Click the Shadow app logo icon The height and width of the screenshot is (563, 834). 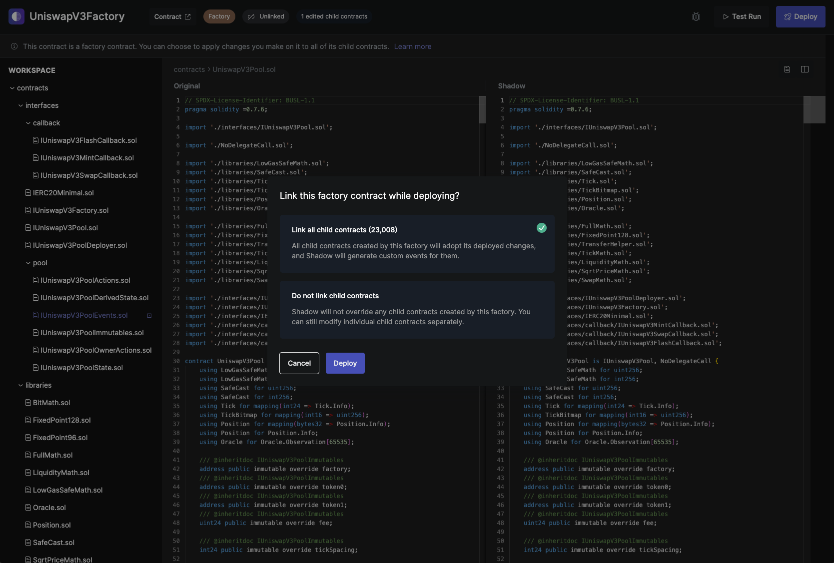(16, 16)
